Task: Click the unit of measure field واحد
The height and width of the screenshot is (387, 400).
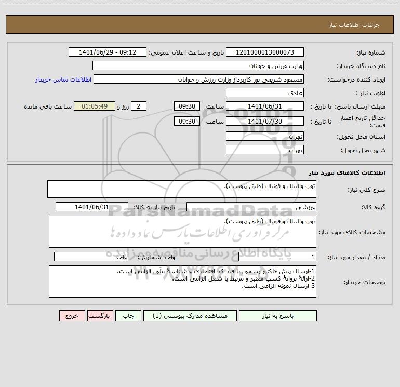Action: pyautogui.click(x=91, y=257)
